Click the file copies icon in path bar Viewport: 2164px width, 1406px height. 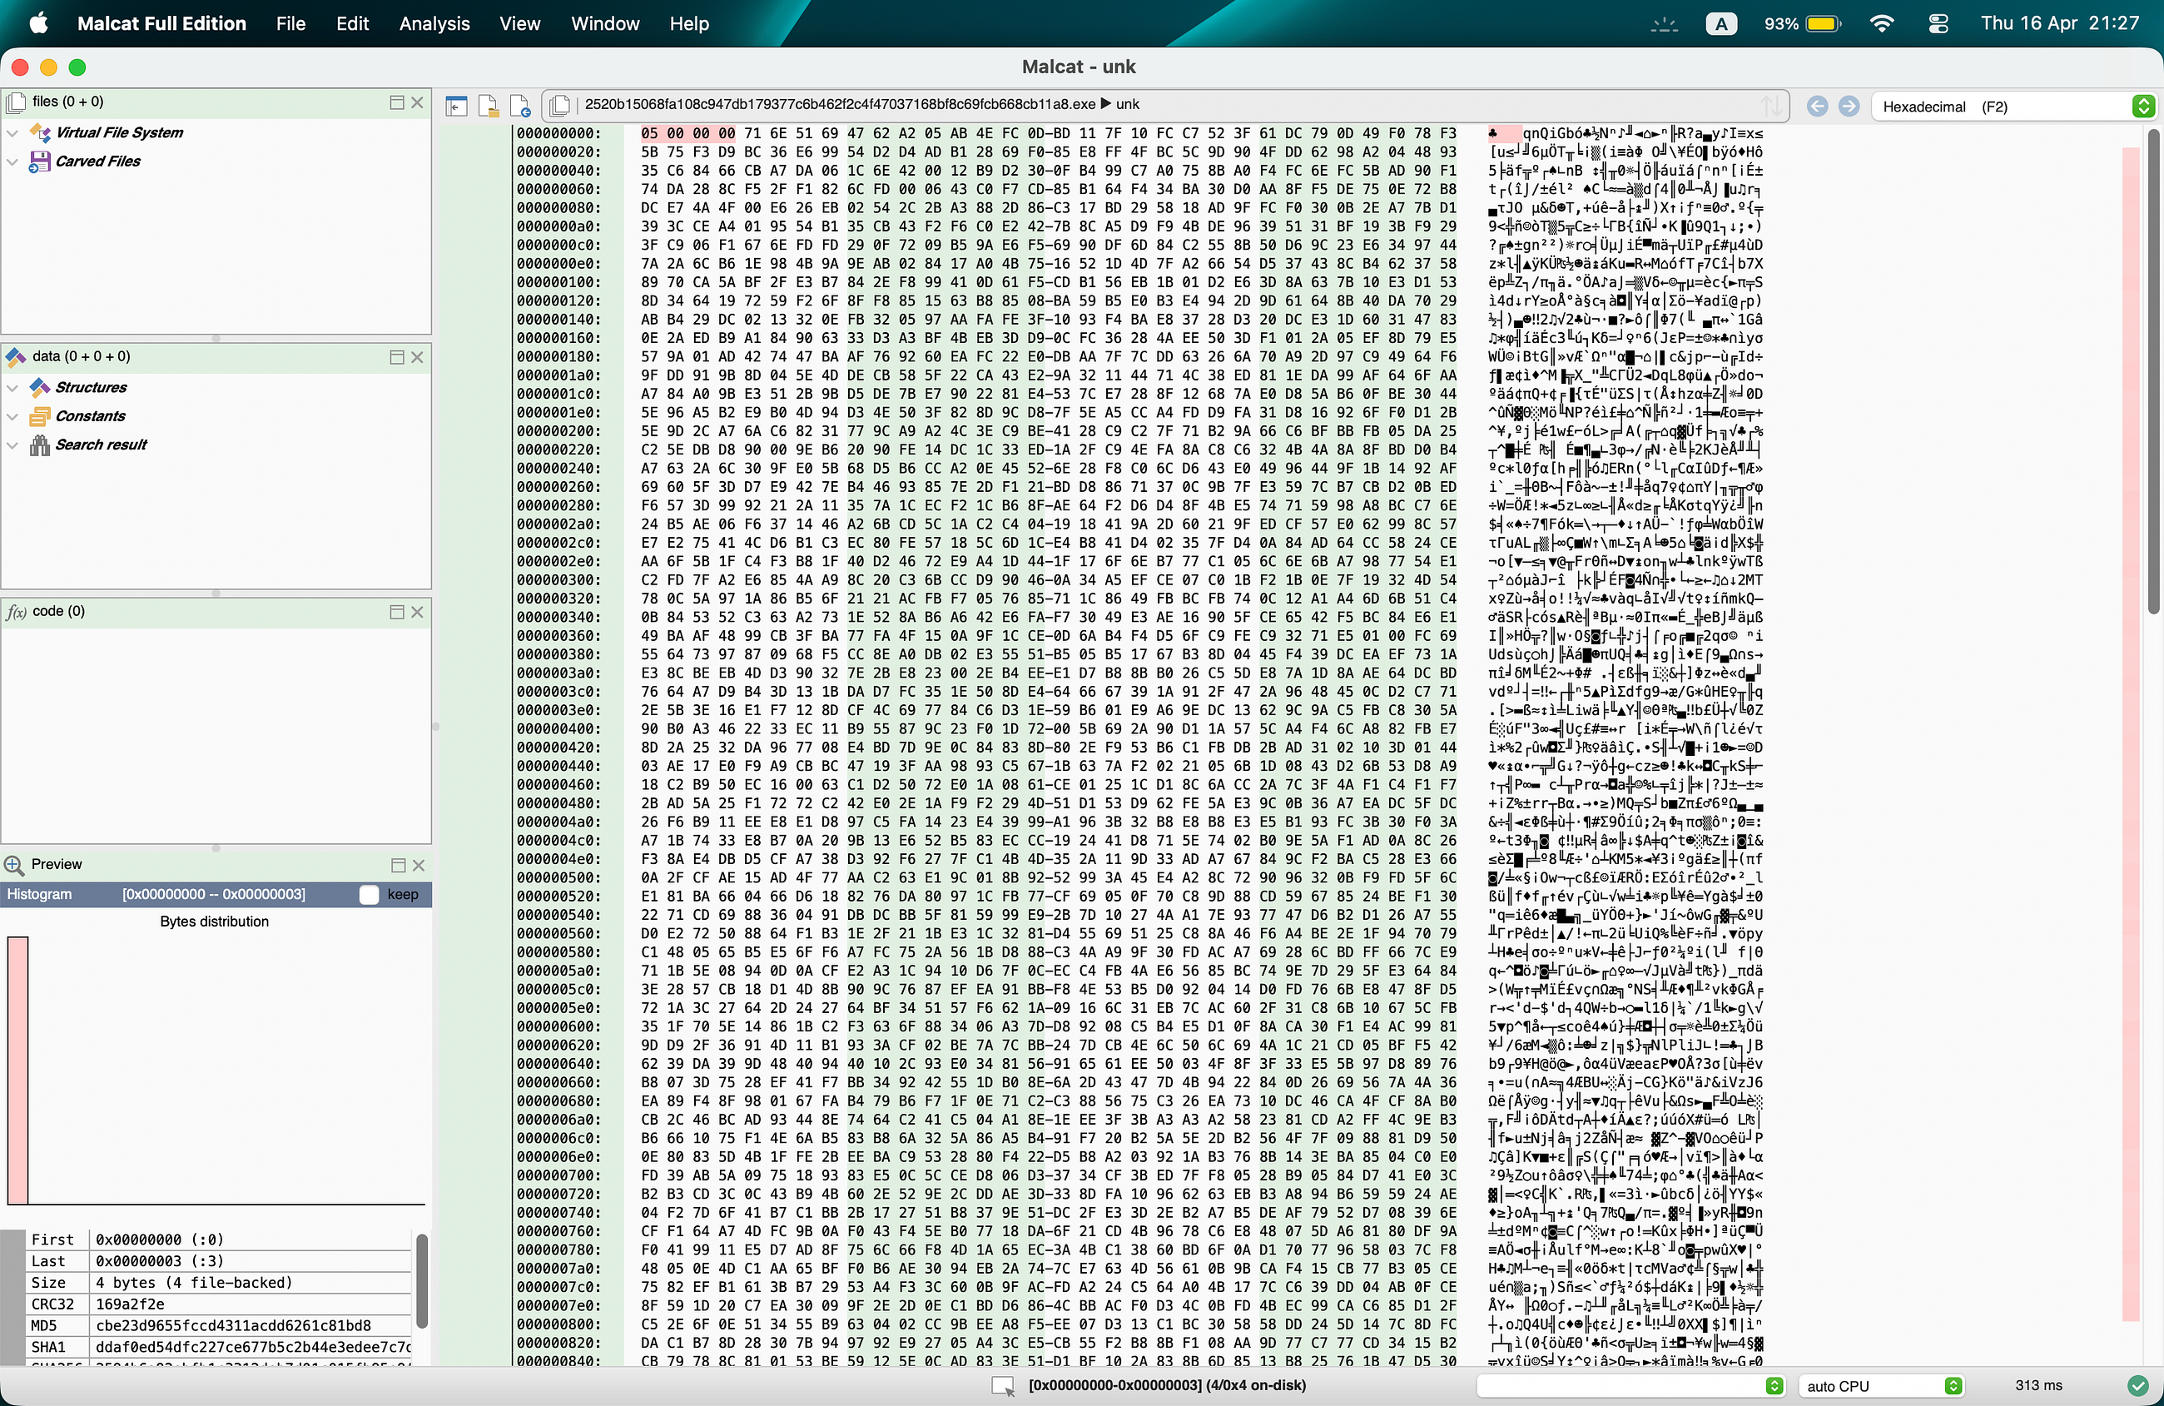point(560,106)
